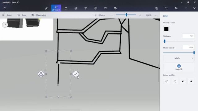Rotate the line right

[x=175, y=81]
